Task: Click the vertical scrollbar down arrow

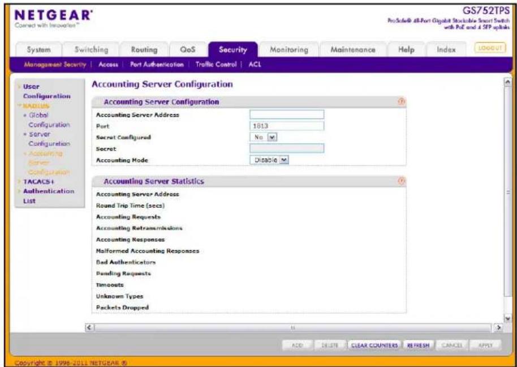Action: tap(508, 318)
